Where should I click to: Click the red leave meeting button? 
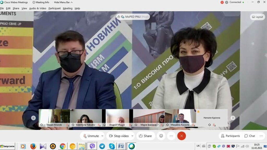pos(181,136)
